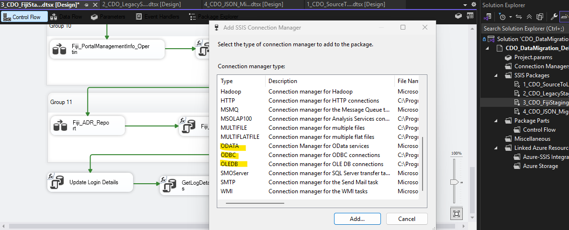
Task: Click the Group 11 header label
Action: coord(61,102)
